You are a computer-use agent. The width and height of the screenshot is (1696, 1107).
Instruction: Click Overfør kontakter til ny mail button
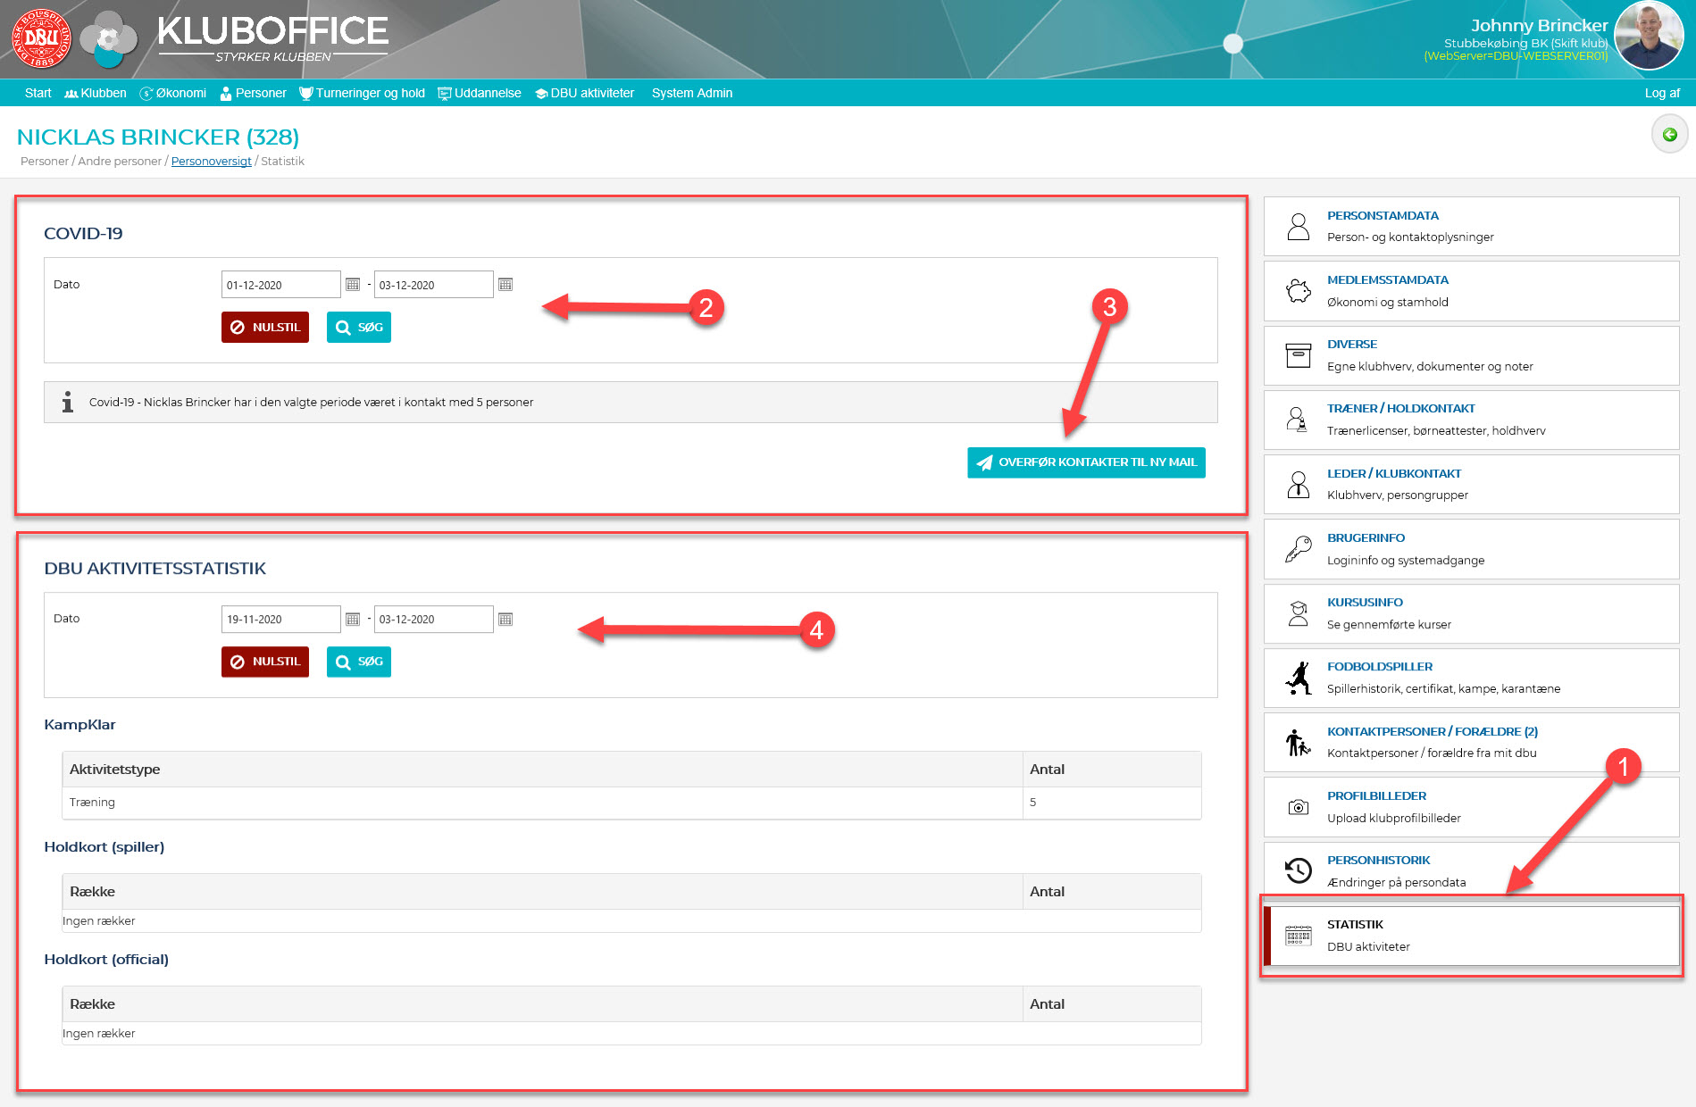(x=1086, y=462)
